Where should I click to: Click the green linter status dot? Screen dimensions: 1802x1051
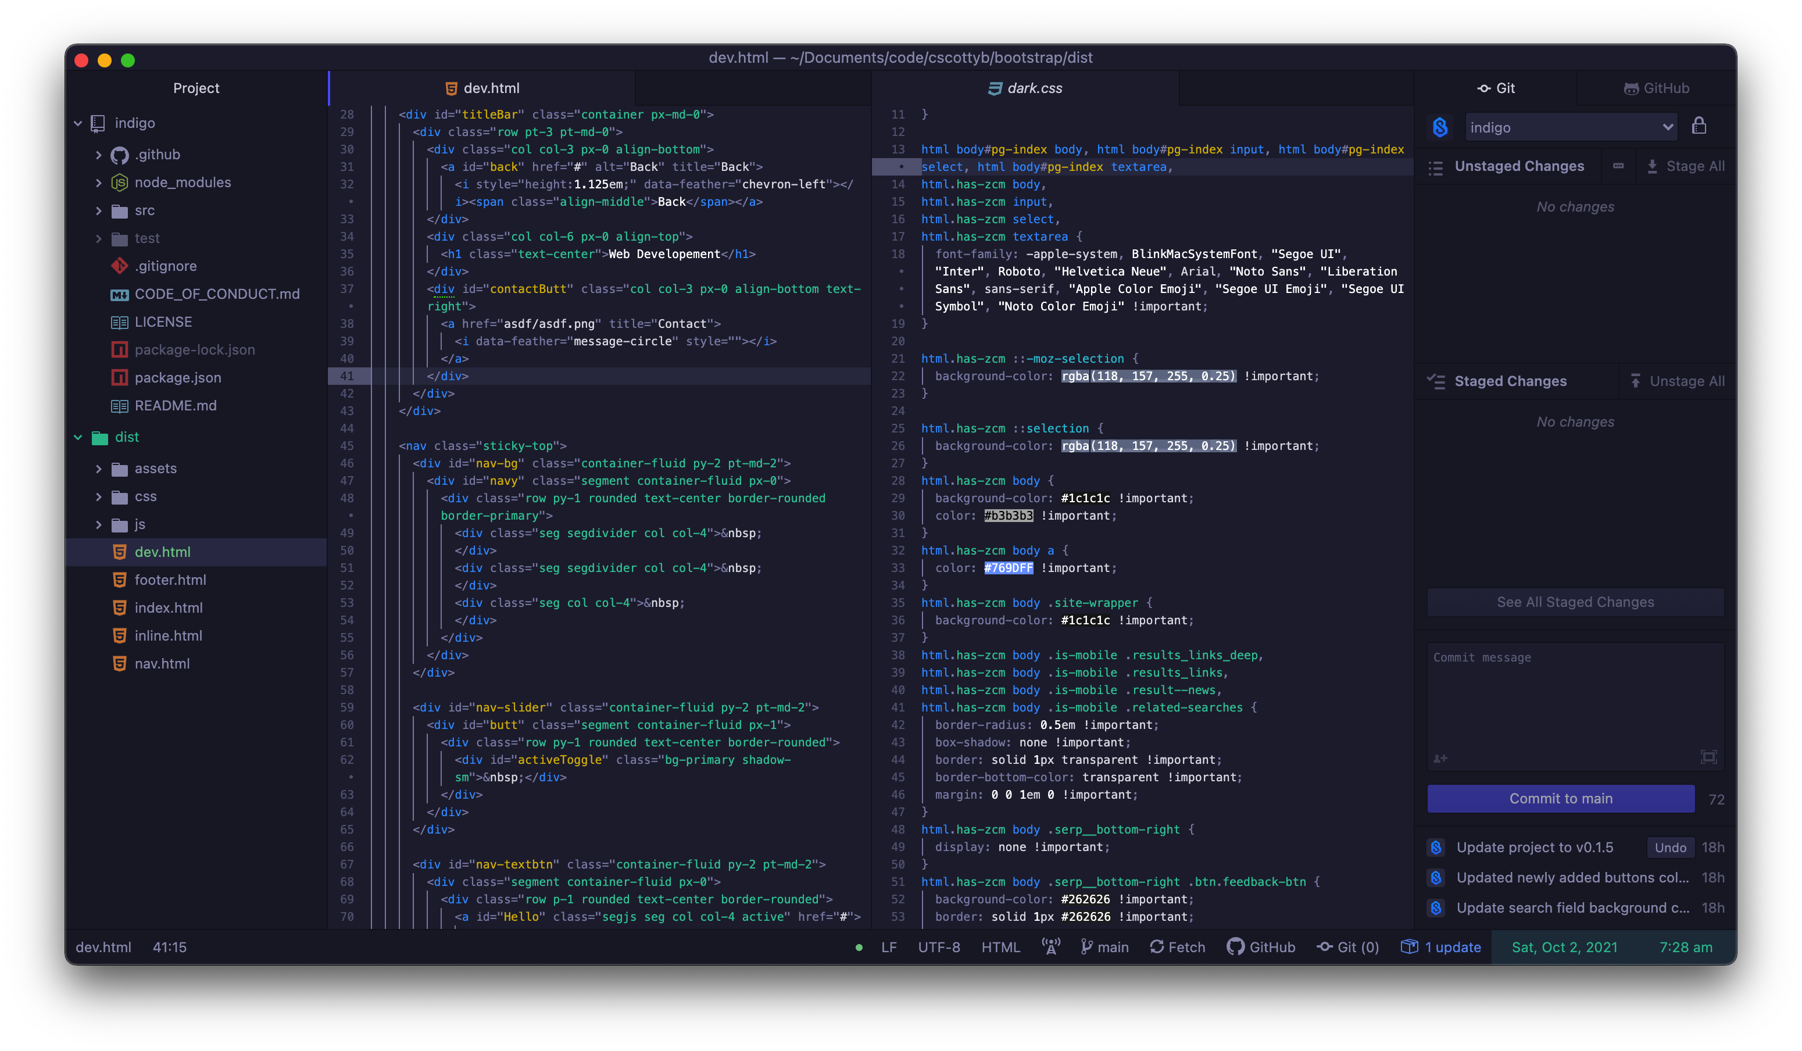click(859, 948)
